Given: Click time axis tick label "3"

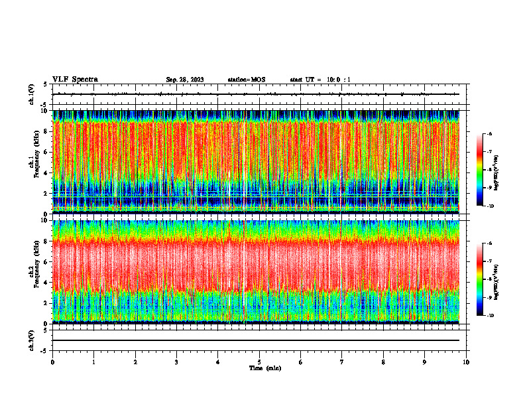Looking at the screenshot, I should pyautogui.click(x=176, y=362).
